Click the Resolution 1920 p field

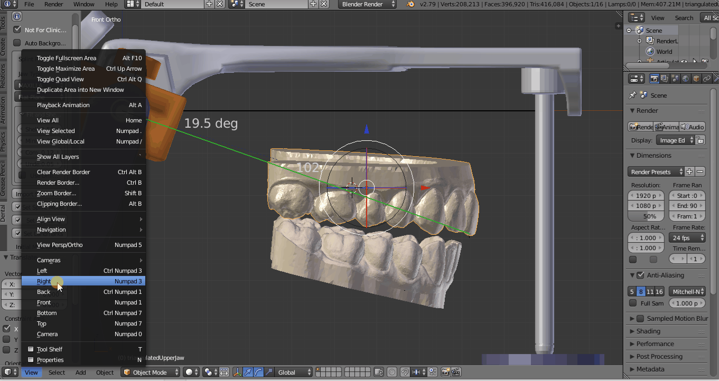646,195
